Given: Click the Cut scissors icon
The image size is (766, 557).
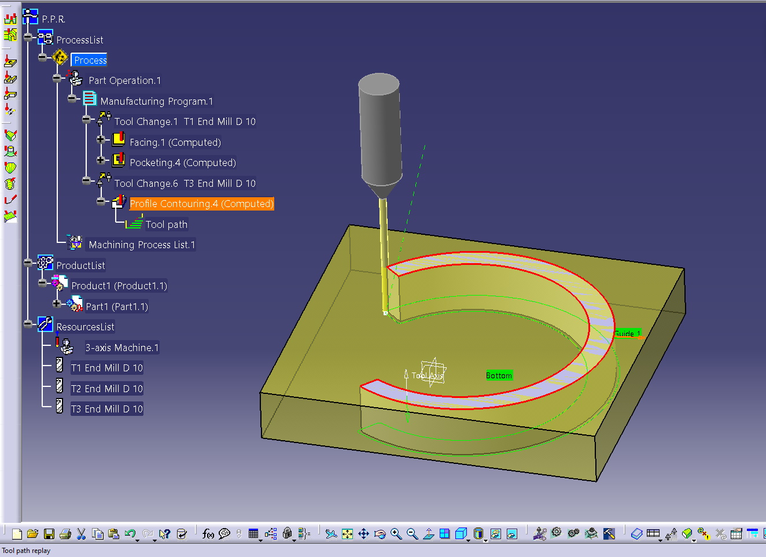Looking at the screenshot, I should (82, 534).
